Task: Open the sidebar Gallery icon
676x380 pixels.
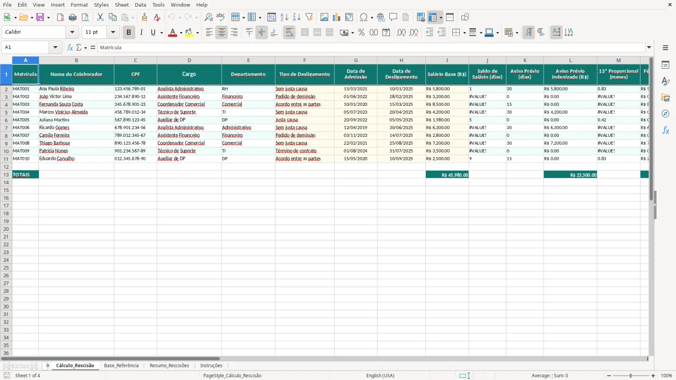Action: click(665, 98)
